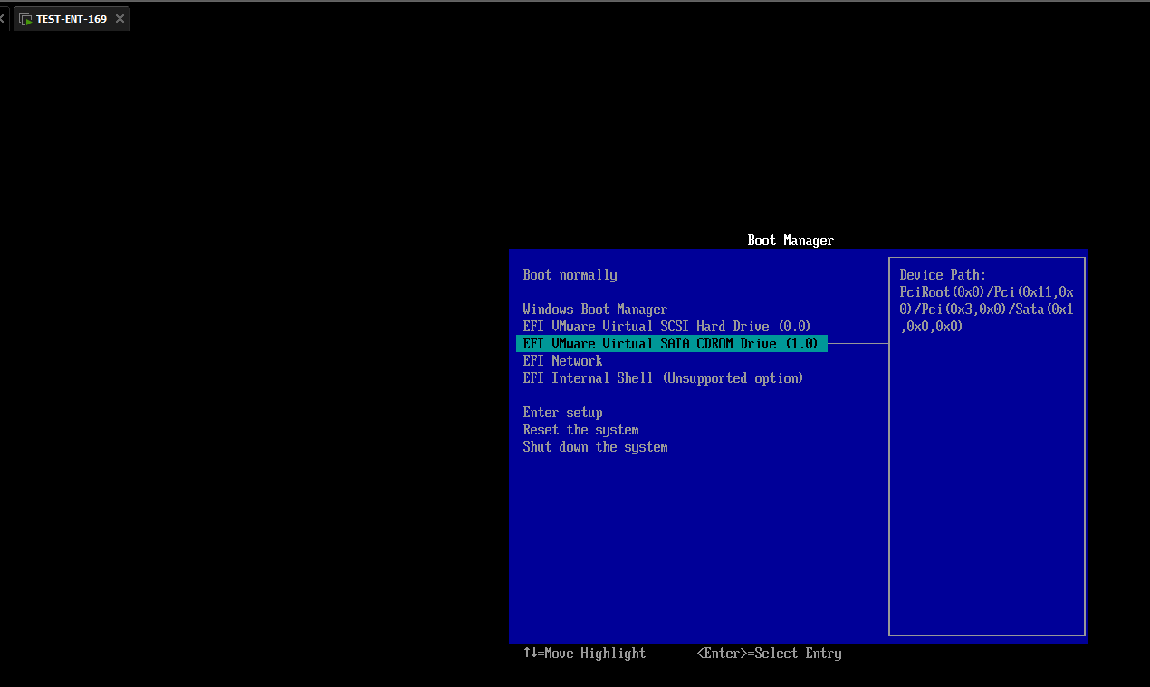The width and height of the screenshot is (1150, 687).
Task: Select EFI VMware Virtual SCSI Hard Drive (0.0)
Action: (666, 327)
